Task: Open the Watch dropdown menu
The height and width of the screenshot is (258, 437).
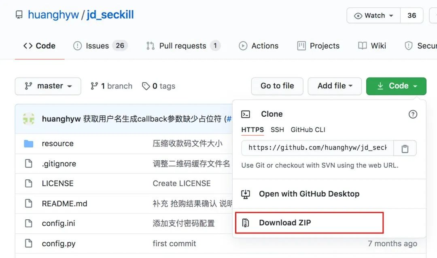Action: [373, 15]
